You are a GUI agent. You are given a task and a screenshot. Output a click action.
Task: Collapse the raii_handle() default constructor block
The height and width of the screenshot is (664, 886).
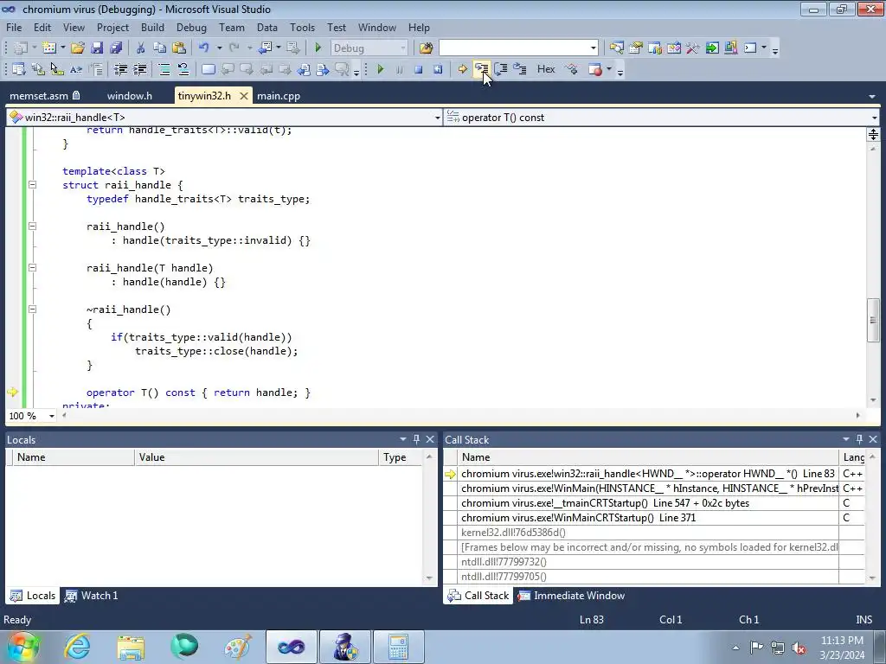click(33, 226)
